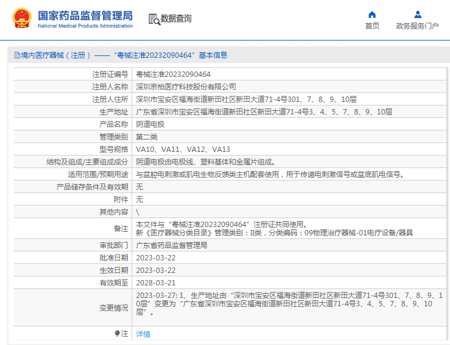Select 深圳京柏医疗科技股份有限公司 text
Screen dimensions: 450x345
pos(186,87)
